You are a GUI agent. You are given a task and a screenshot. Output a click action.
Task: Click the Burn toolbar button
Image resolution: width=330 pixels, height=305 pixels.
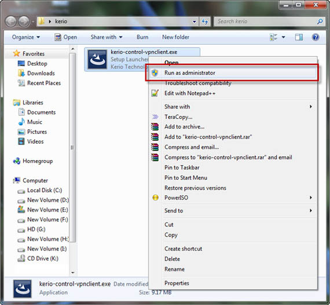click(x=142, y=37)
